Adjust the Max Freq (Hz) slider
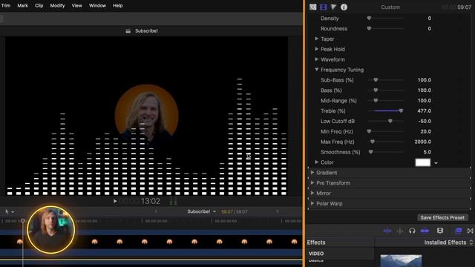This screenshot has width=475, height=267. pos(386,142)
